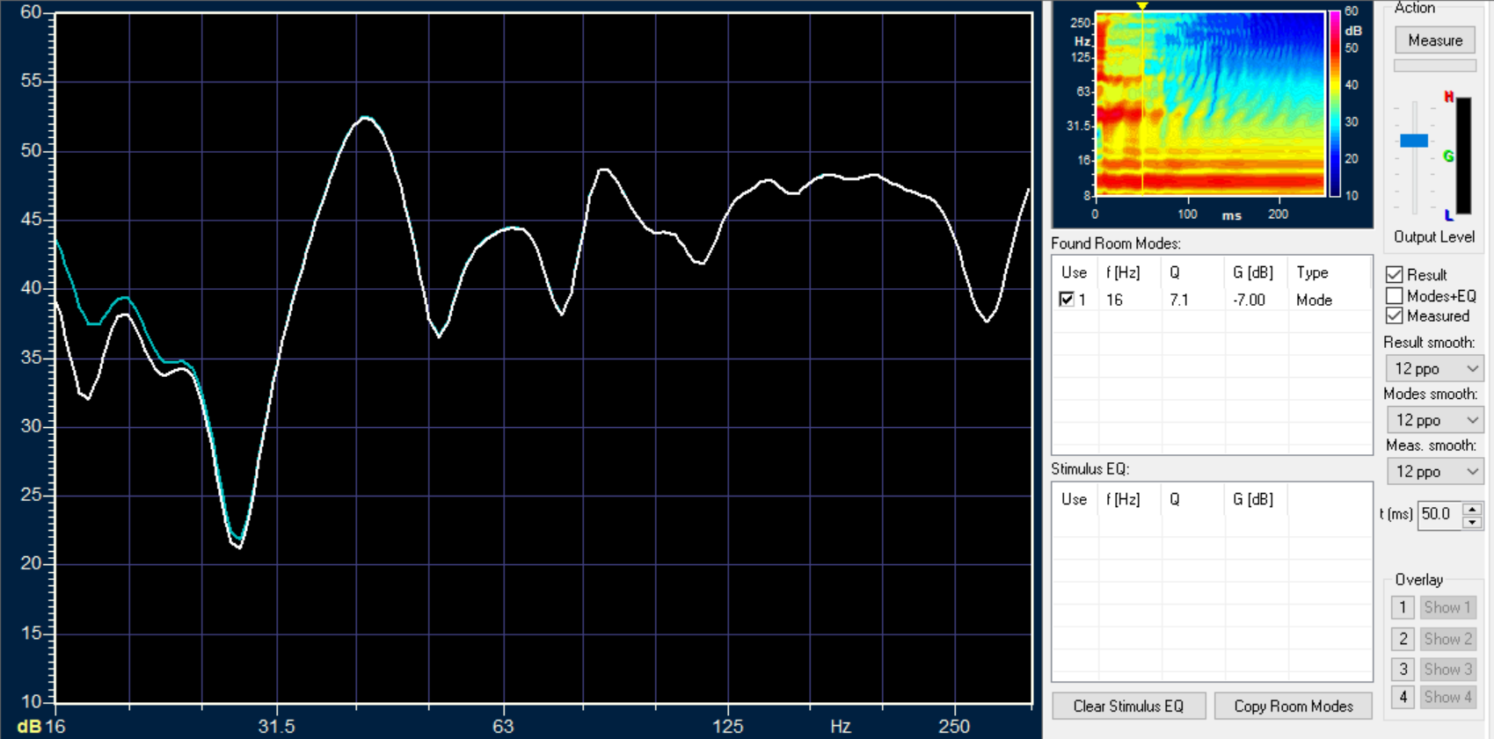Click the Show 2 overlay button

point(1447,639)
